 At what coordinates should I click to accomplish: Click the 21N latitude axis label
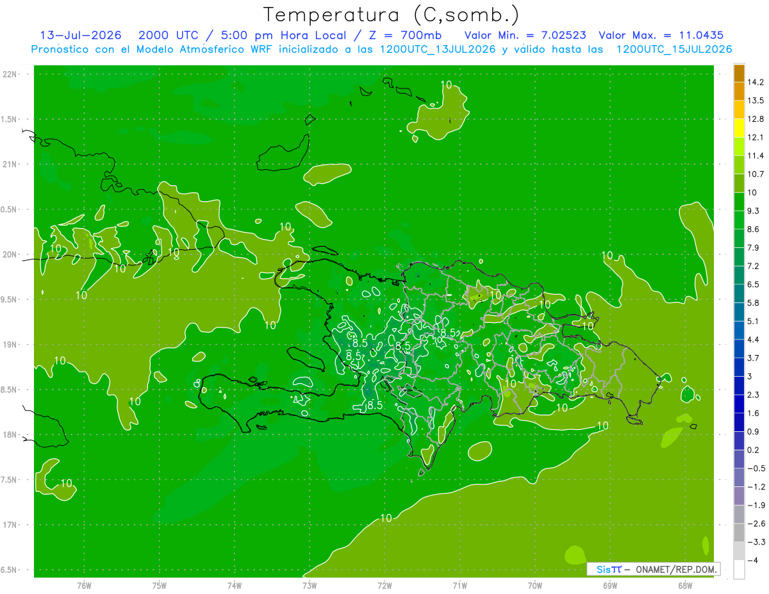point(10,164)
